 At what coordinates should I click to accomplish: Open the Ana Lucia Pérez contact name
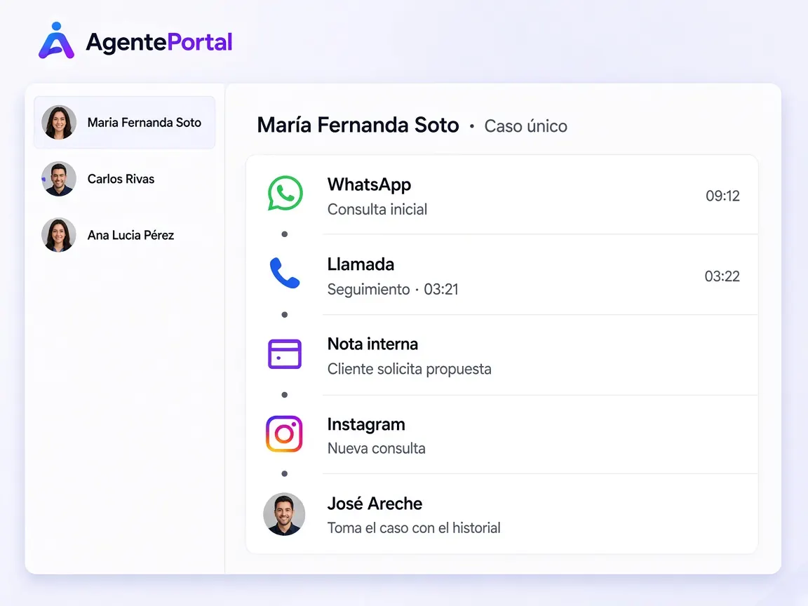pyautogui.click(x=131, y=235)
